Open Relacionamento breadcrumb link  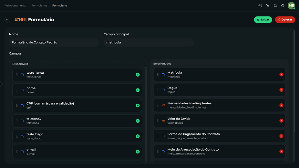coord(15,5)
